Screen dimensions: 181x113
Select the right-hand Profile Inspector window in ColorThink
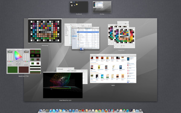coord(85,77)
